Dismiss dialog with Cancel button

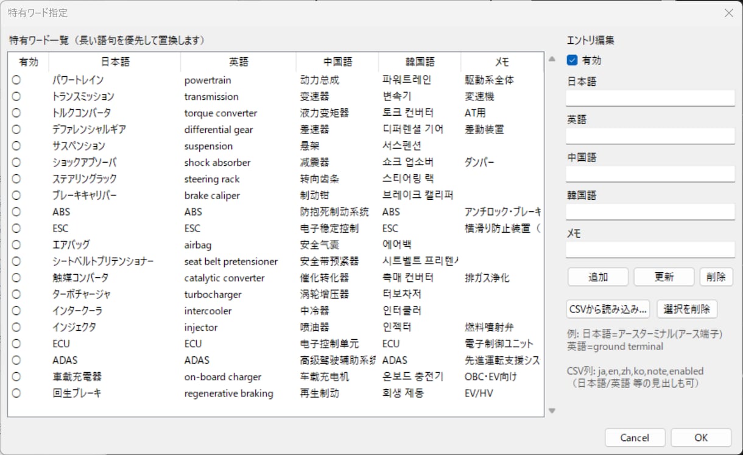(x=635, y=437)
